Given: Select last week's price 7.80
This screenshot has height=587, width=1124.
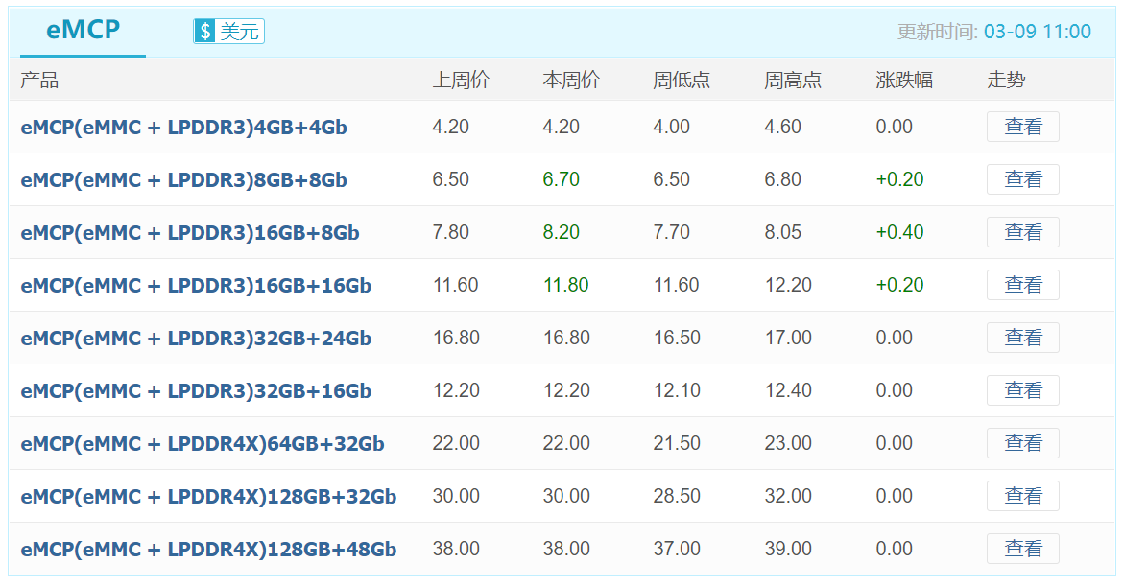Looking at the screenshot, I should click(451, 232).
